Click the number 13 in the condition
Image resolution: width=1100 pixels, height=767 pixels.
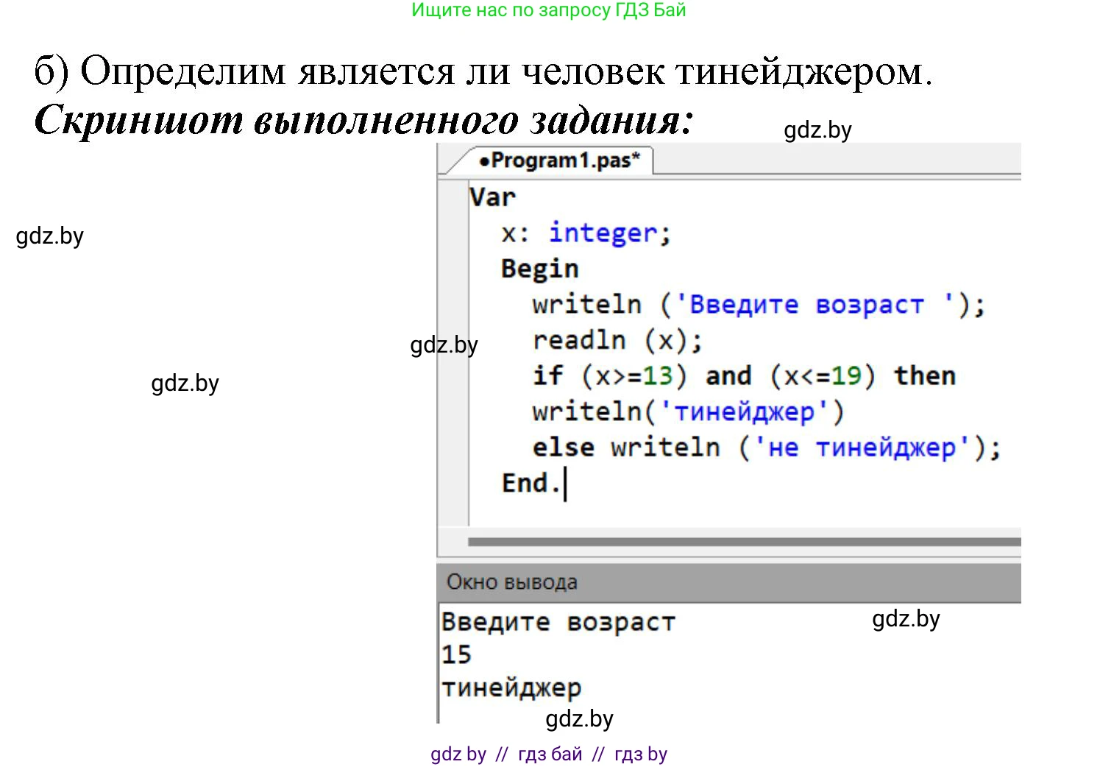tap(657, 376)
